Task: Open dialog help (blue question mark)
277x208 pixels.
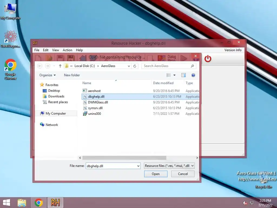Action: (x=193, y=75)
